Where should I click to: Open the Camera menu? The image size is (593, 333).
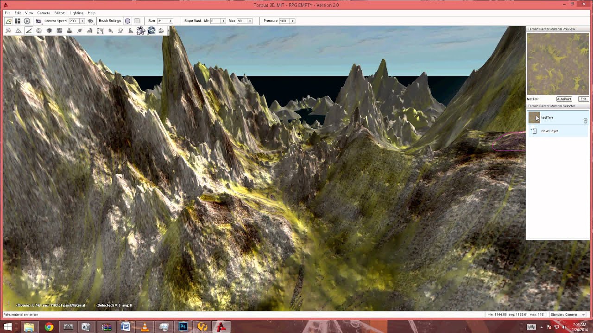coord(44,13)
